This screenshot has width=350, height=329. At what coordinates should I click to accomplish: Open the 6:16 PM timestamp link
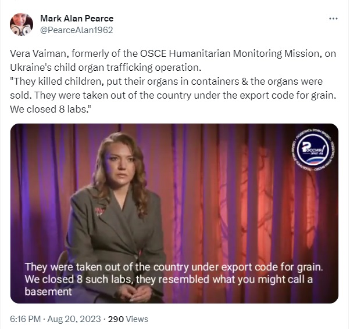pyautogui.click(x=25, y=319)
